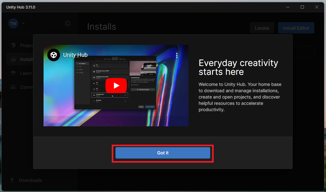Click the Projects cube icon in sidebar

(13, 45)
